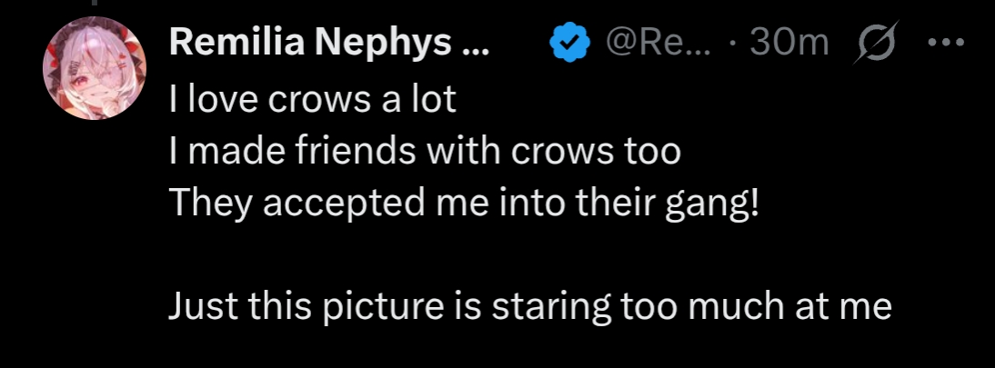Select the line "I made friends with crows too"
This screenshot has height=368, width=995.
point(424,150)
